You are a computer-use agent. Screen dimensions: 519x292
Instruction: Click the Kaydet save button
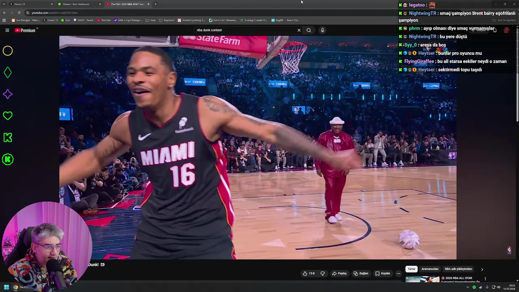[382, 273]
